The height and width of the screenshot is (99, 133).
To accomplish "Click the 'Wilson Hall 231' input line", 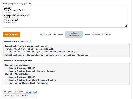I will (x=11, y=20).
